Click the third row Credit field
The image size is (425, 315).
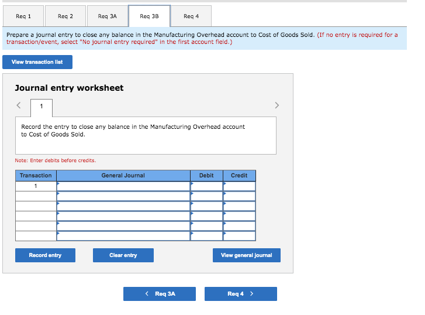(x=239, y=206)
